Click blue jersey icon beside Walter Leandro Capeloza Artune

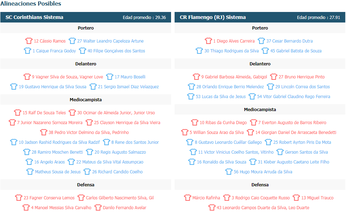(72, 41)
